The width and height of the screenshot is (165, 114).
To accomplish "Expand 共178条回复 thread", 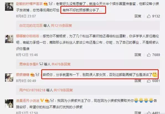I will pos(63,90).
